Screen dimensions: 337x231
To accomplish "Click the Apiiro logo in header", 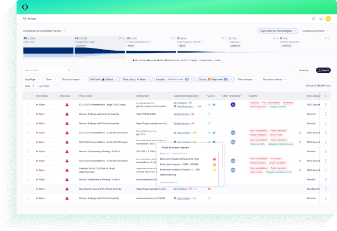I will click(25, 7).
